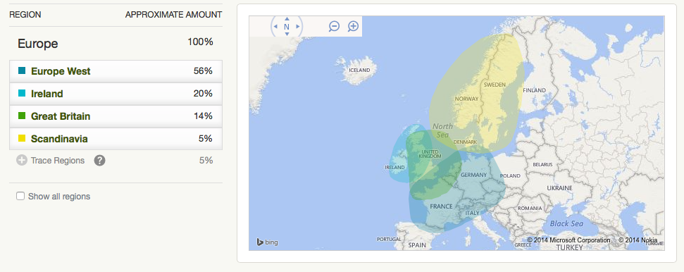
Task: Click the Black Sea label on the map
Action: tap(566, 223)
